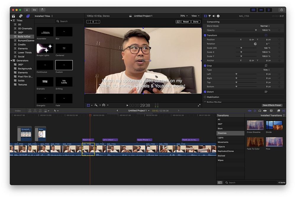The height and width of the screenshot is (198, 296).
Task: Disable the Transform checkbox
Action: click(x=205, y=35)
